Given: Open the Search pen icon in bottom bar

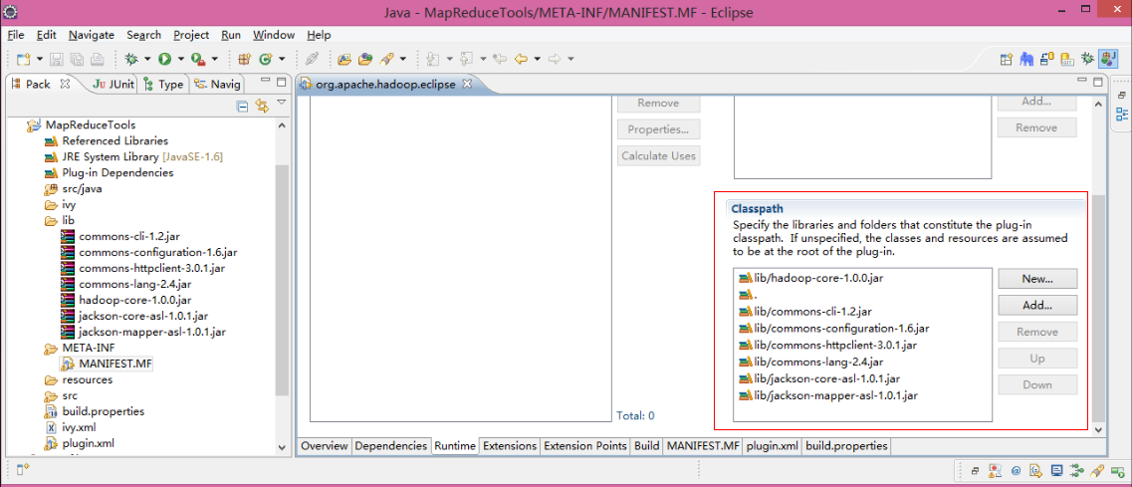Looking at the screenshot, I should click(1097, 470).
